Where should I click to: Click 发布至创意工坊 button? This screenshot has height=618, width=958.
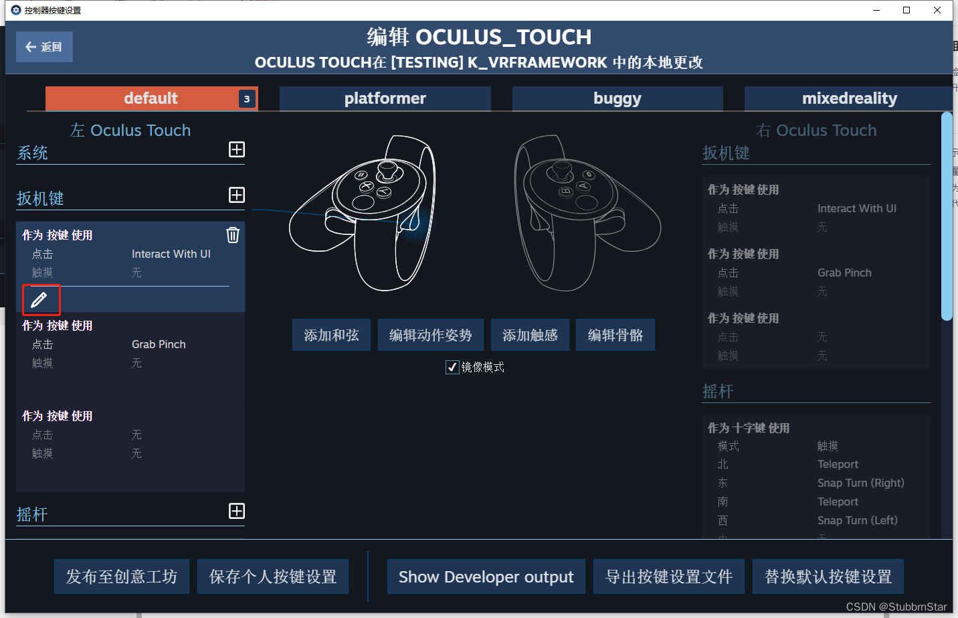click(x=122, y=576)
